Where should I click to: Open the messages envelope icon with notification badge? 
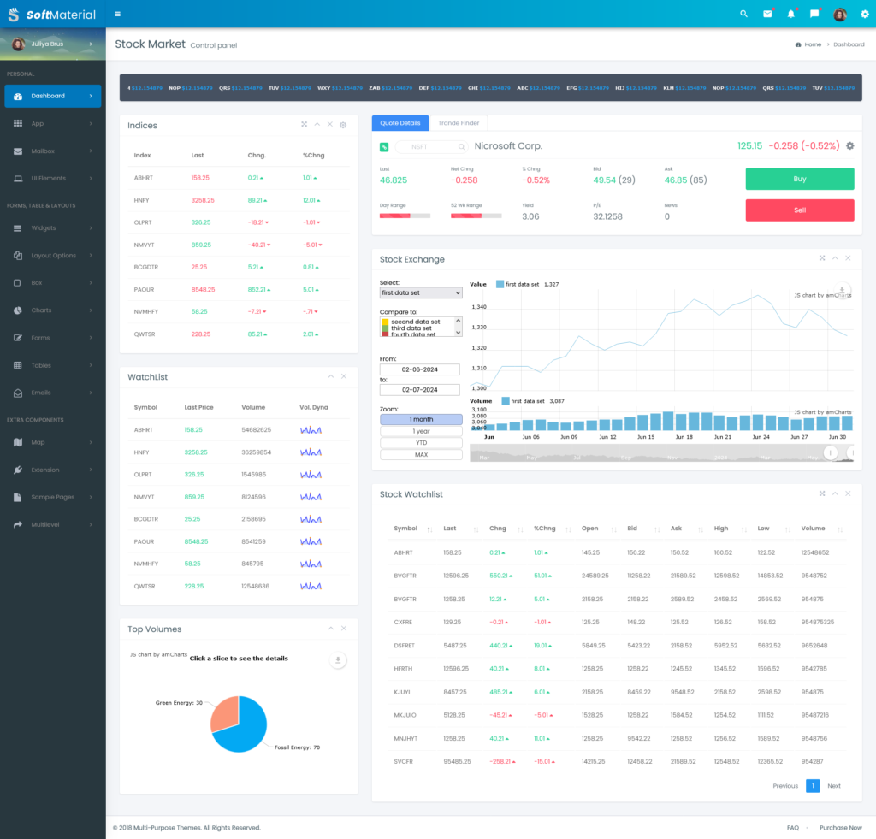[766, 14]
